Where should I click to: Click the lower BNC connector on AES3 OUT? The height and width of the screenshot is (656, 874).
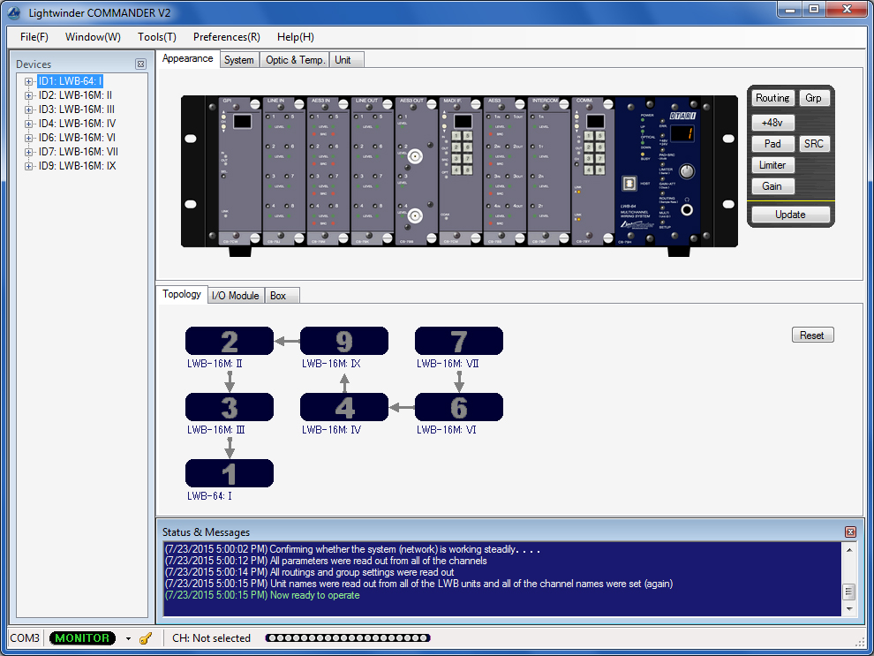(x=415, y=215)
